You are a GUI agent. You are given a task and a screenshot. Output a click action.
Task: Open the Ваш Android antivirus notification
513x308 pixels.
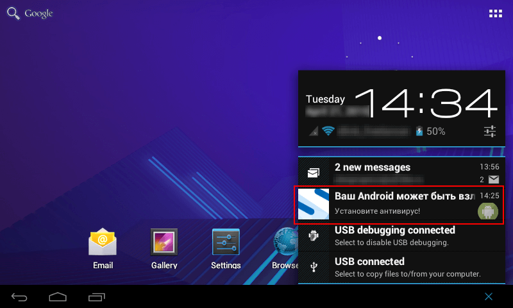[x=401, y=204]
